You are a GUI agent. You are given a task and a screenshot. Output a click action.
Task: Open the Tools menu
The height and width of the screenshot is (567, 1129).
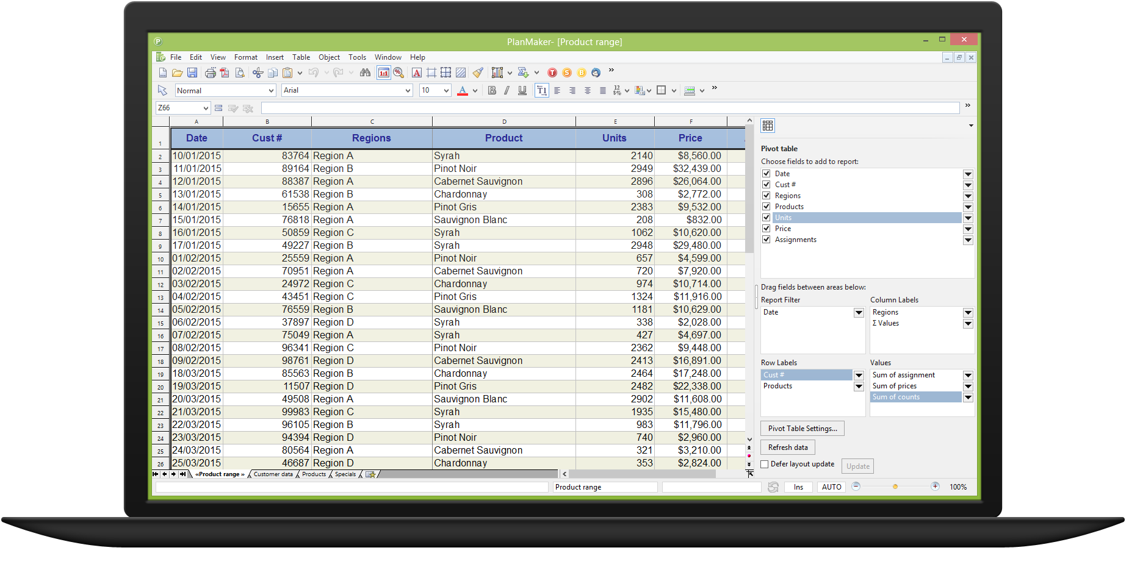tap(357, 57)
